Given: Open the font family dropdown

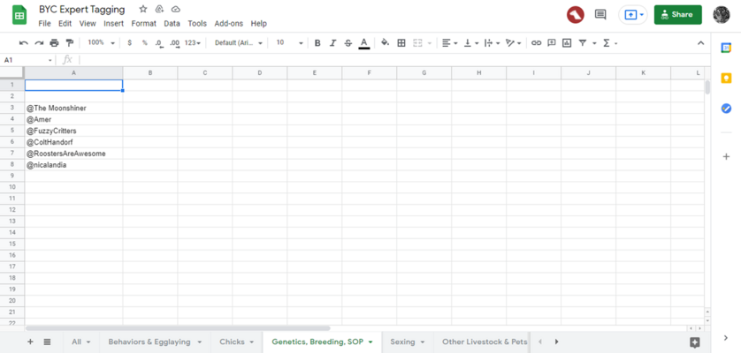Looking at the screenshot, I should (238, 43).
